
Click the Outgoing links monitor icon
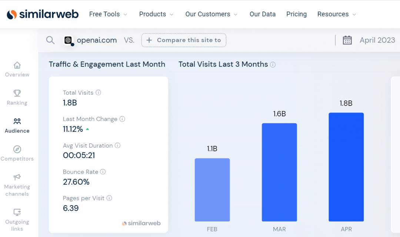(17, 213)
